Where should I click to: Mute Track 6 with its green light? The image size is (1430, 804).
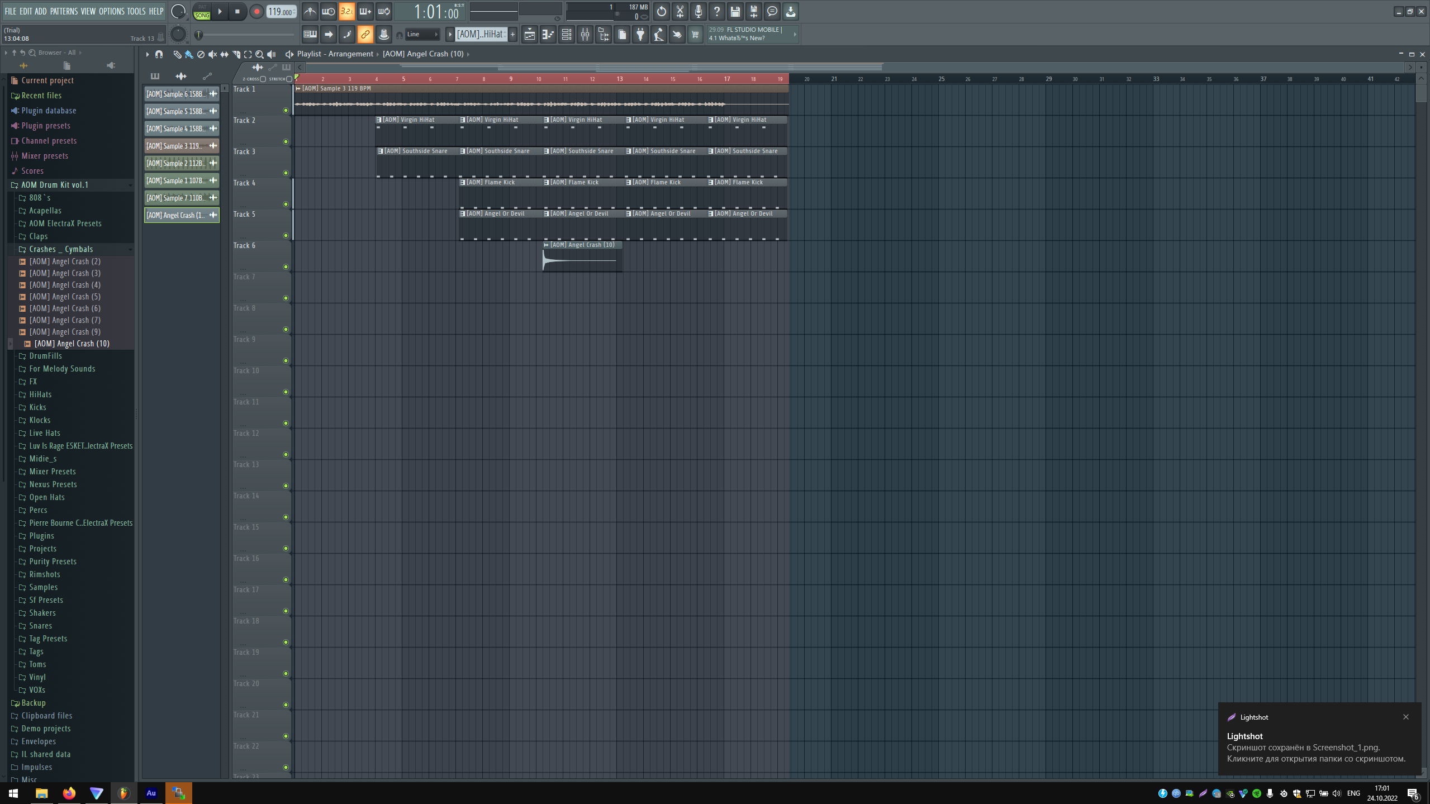coord(286,267)
